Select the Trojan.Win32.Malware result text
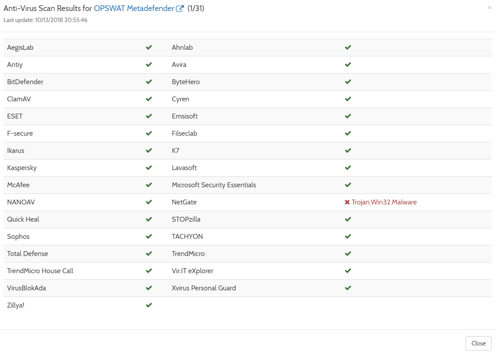 coord(384,202)
